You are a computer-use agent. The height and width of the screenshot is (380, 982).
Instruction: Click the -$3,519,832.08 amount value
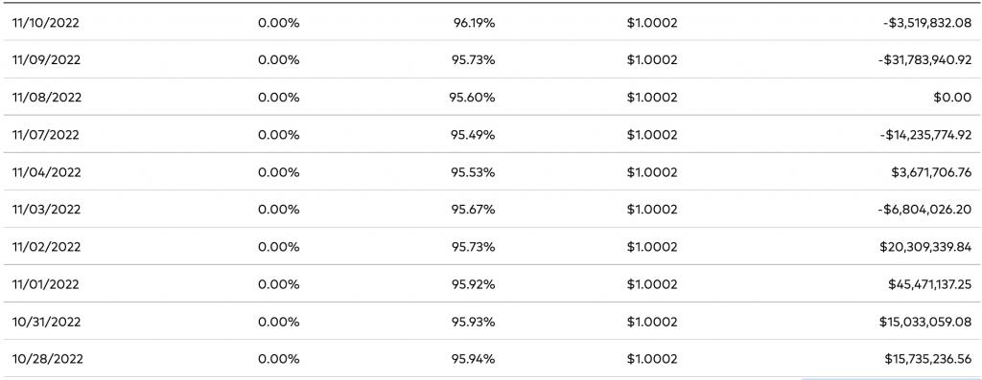[x=925, y=23]
